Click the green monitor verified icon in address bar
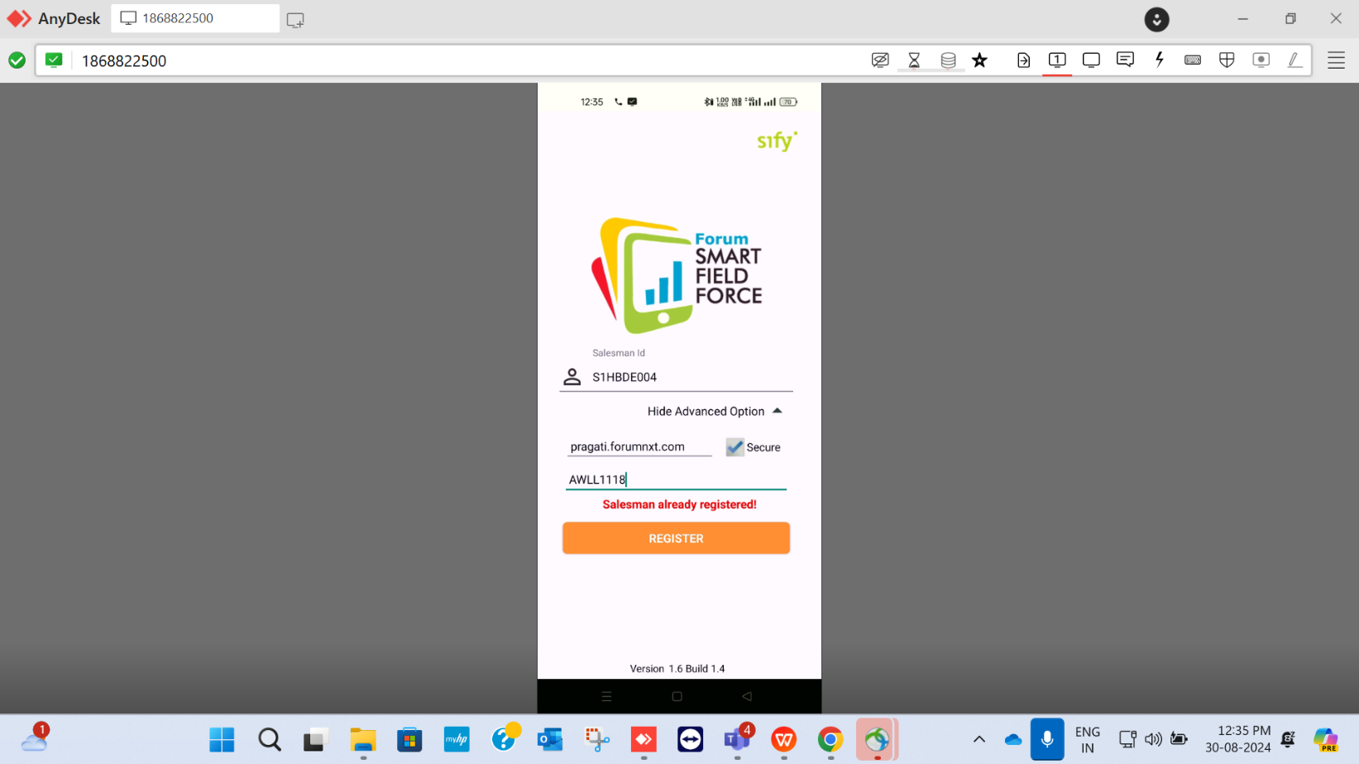This screenshot has height=764, width=1359. tap(54, 60)
